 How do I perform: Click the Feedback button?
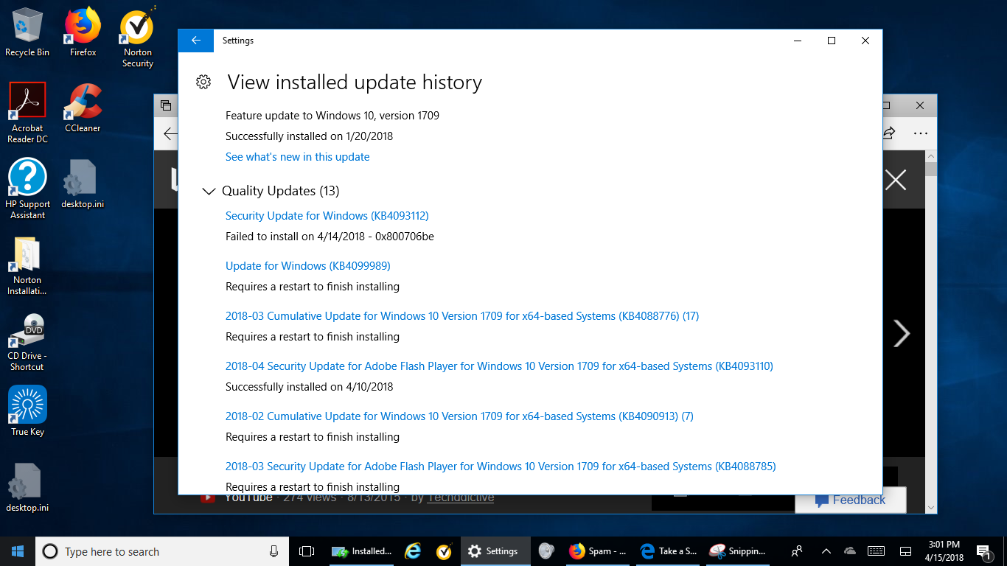tap(850, 500)
